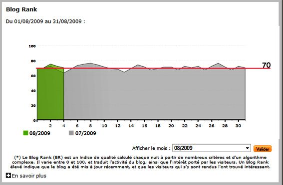Open the Afficher le mois dropdown arrow
Viewport: 283px width, 185px height.
(x=248, y=148)
